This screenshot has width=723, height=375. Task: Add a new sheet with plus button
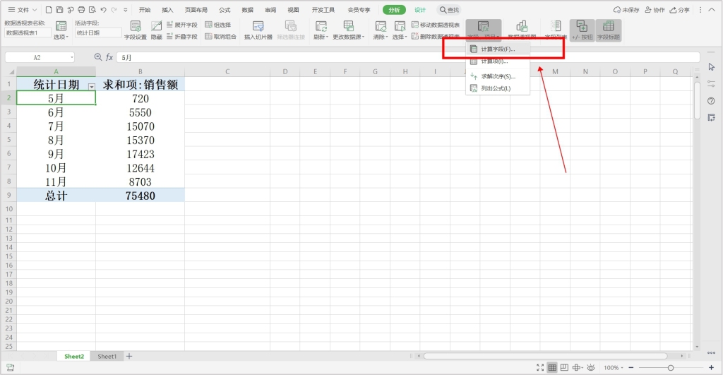[x=130, y=356]
